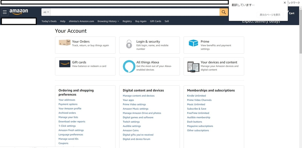
Task: Open Audible membership link
Action: (199, 117)
